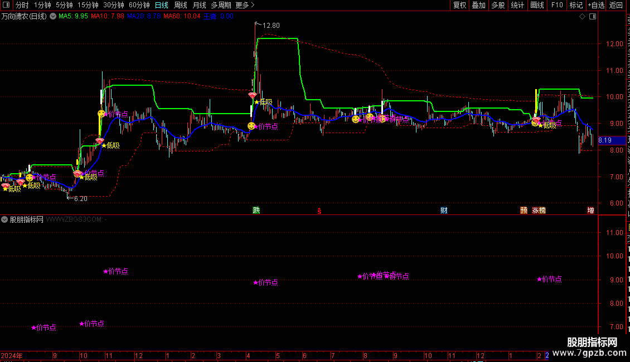Screen dimensions: 630x362
Task: Click the green 跌 event marker
Action: 256,210
